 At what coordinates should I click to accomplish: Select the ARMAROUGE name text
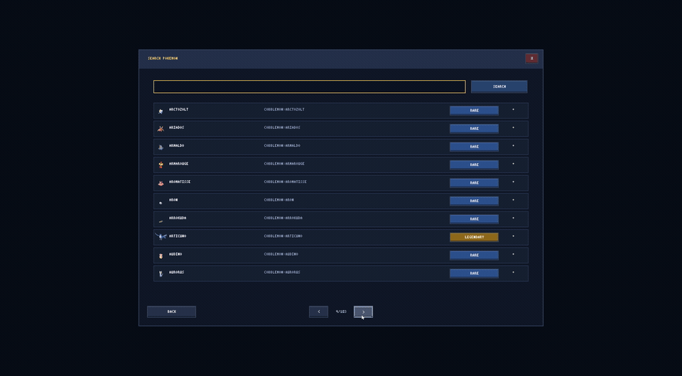click(x=178, y=164)
